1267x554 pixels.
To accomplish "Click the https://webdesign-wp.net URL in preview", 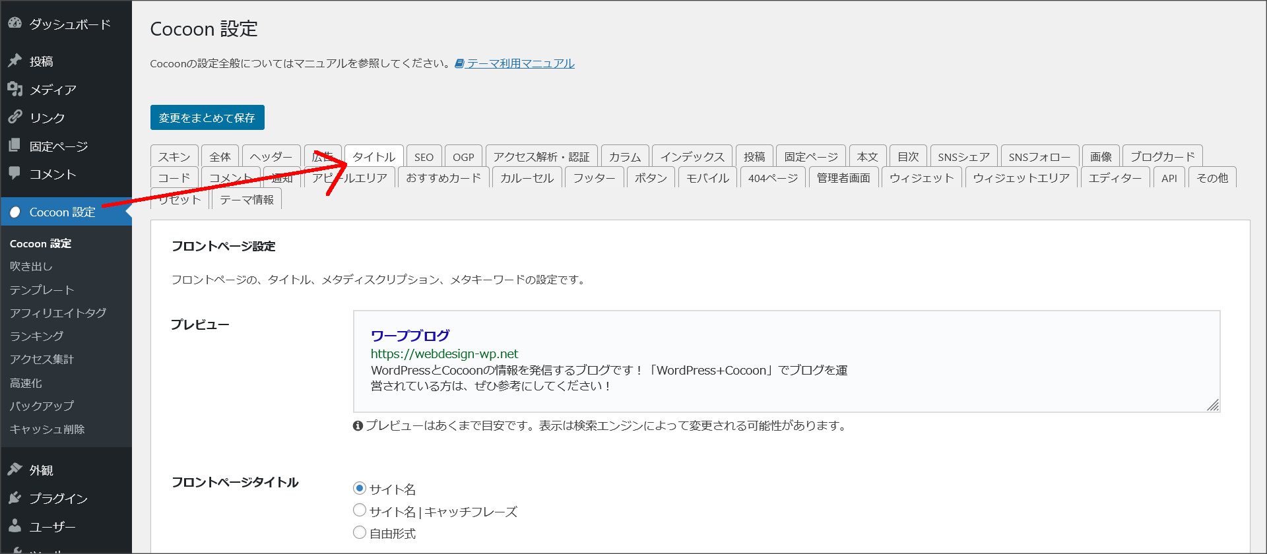I will pos(444,354).
